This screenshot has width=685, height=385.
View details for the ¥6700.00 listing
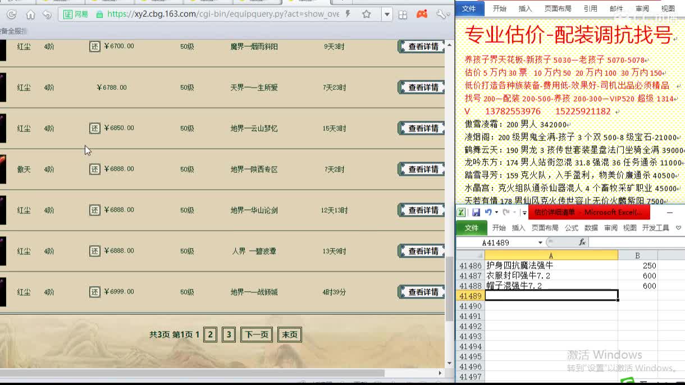pos(421,47)
